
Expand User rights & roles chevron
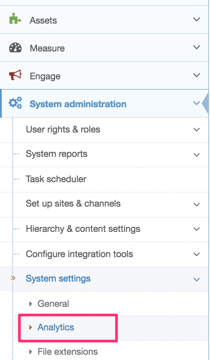[196, 130]
